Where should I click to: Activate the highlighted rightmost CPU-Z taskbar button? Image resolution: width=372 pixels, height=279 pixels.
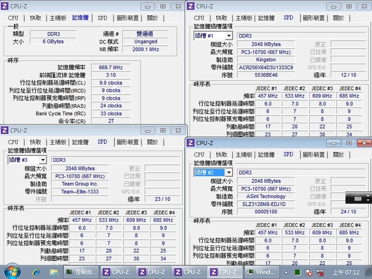tap(225, 272)
